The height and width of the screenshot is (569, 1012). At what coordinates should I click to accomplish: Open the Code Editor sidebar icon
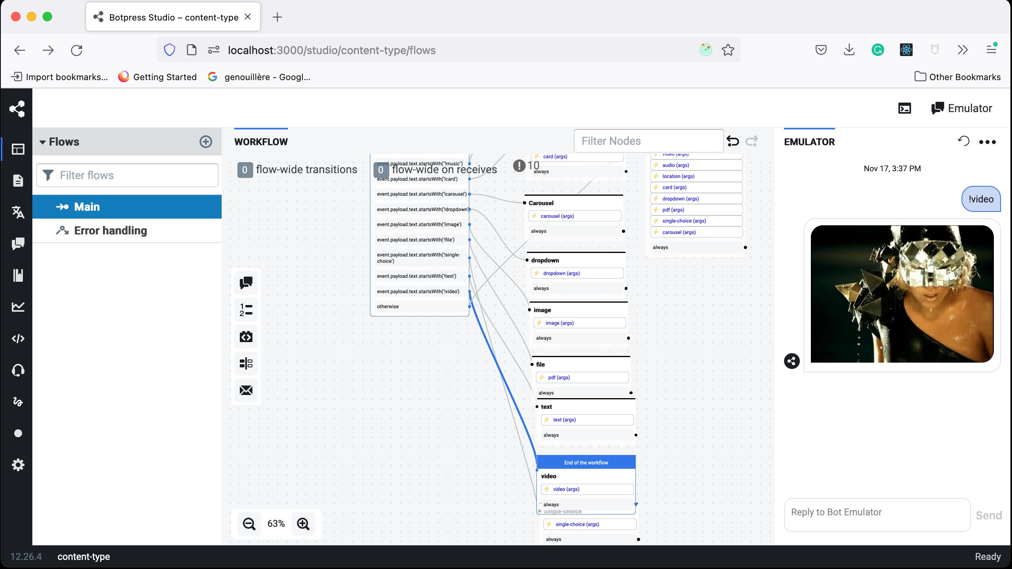(x=18, y=339)
